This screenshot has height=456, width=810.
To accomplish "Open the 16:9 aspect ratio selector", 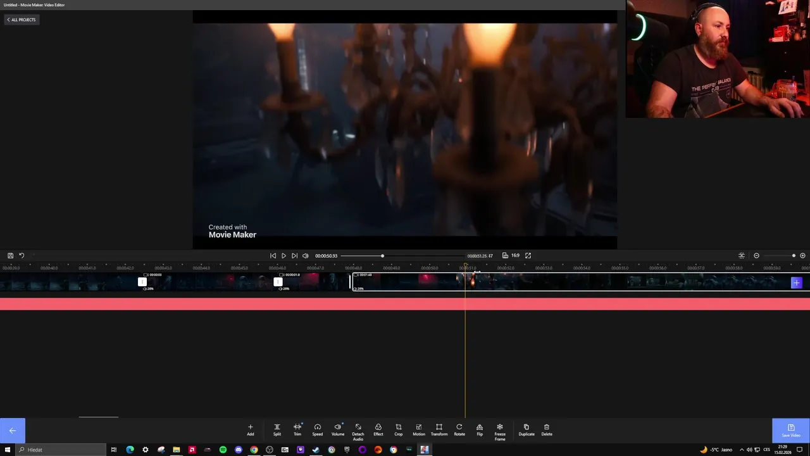I will [511, 255].
